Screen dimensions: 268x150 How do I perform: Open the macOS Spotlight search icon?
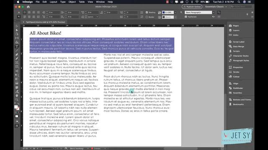(239, 2)
